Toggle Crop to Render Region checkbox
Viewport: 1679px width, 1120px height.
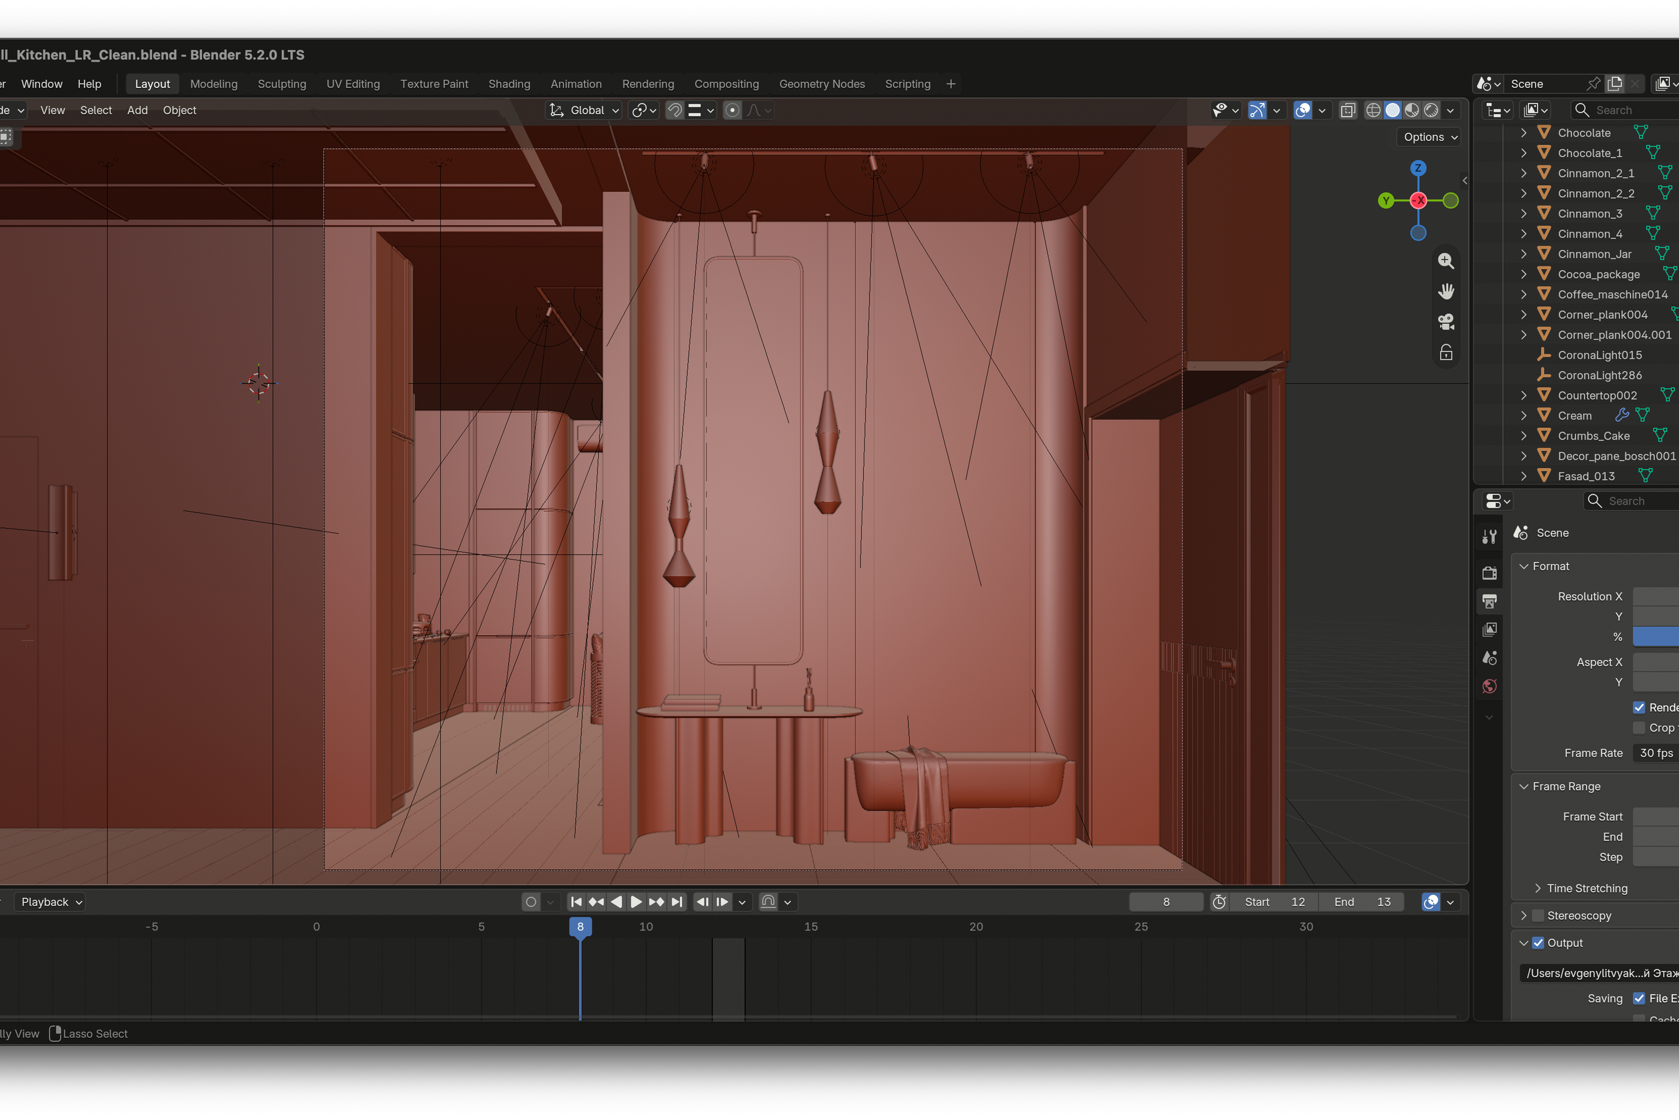1639,728
